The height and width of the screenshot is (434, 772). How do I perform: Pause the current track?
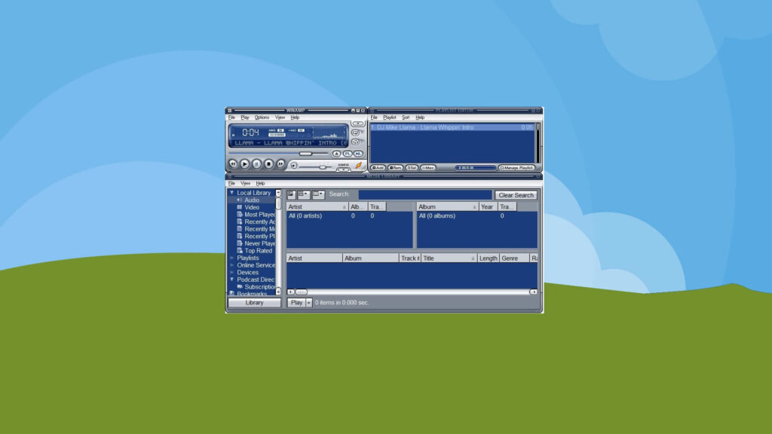(257, 164)
